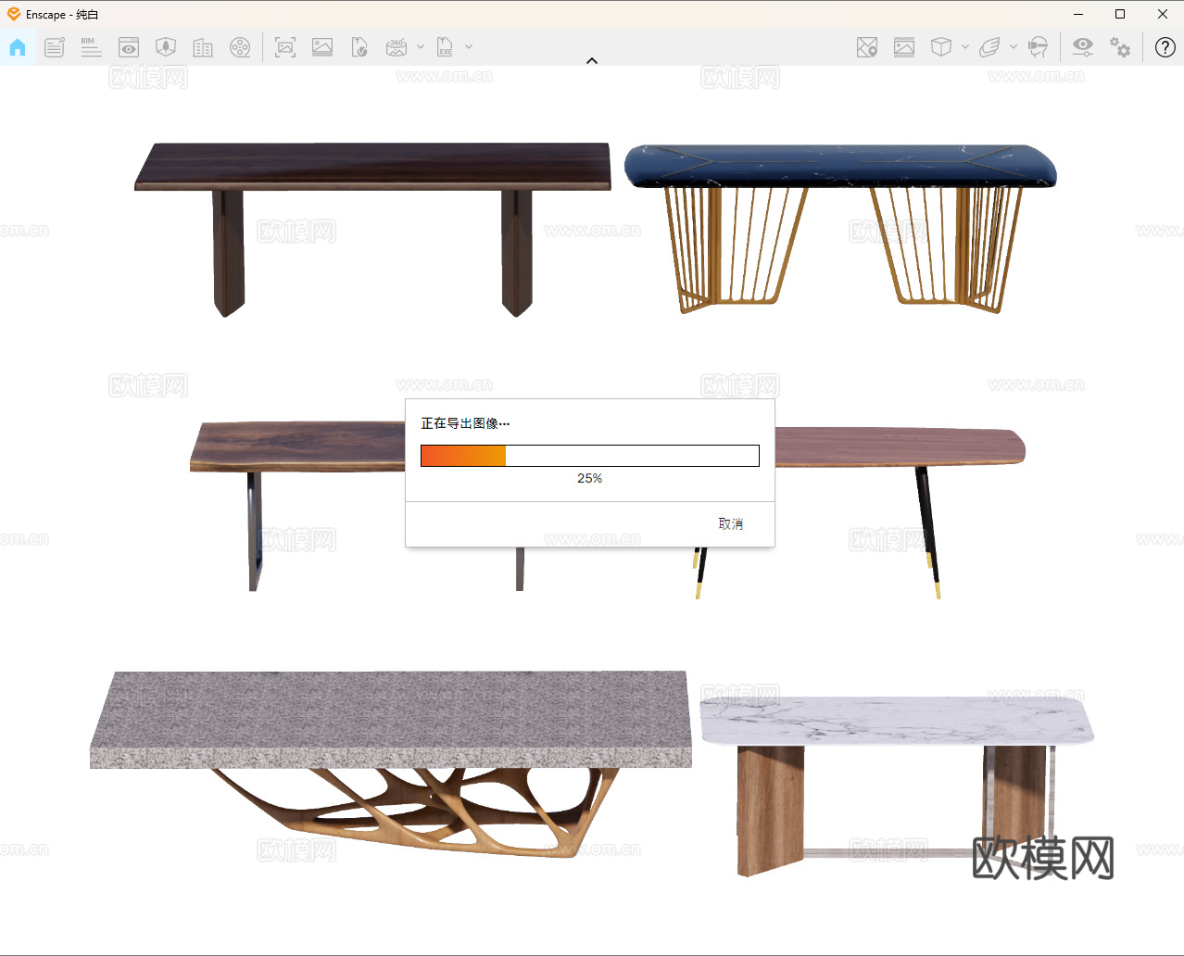1184x956 pixels.
Task: Render a 360 panorama
Action: point(397,47)
